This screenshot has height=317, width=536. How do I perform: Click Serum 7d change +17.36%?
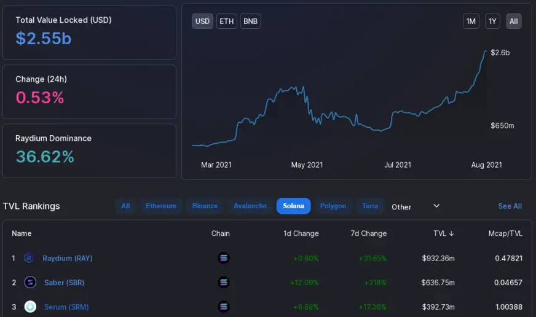[x=372, y=307]
